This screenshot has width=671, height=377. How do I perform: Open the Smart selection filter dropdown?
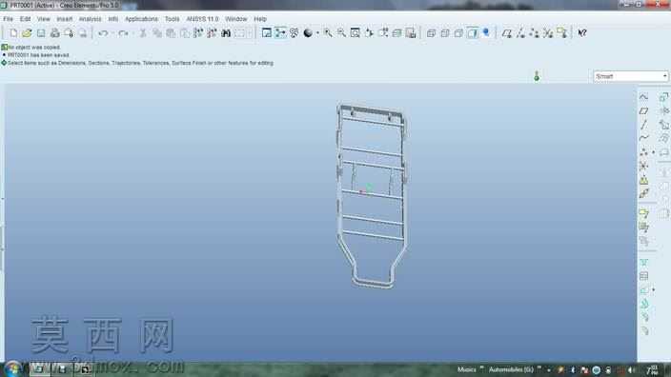tap(631, 76)
